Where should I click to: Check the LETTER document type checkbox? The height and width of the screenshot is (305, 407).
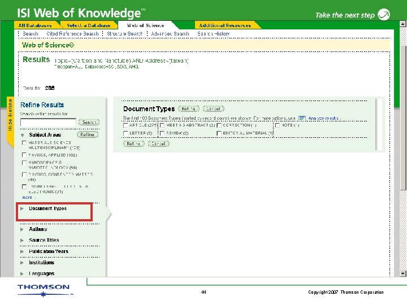pos(125,133)
